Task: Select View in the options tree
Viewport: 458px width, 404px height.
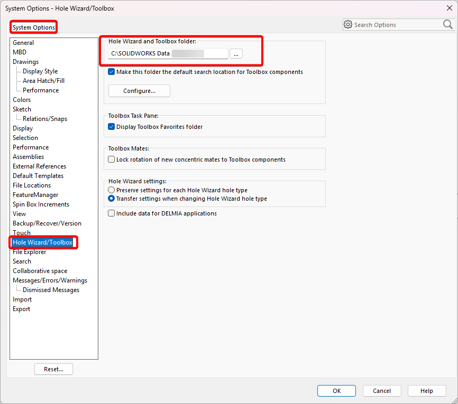Action: 19,214
